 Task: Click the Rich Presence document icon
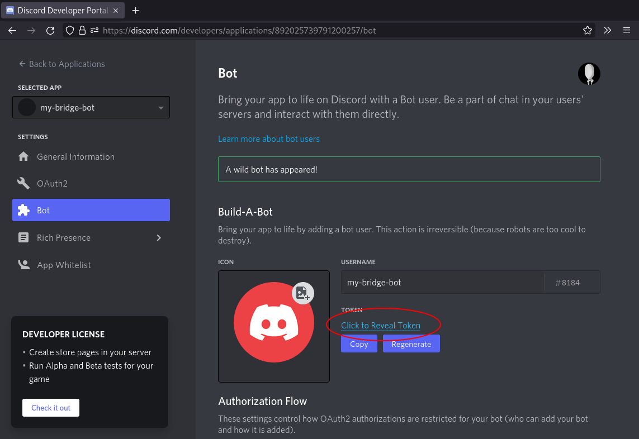(x=23, y=238)
